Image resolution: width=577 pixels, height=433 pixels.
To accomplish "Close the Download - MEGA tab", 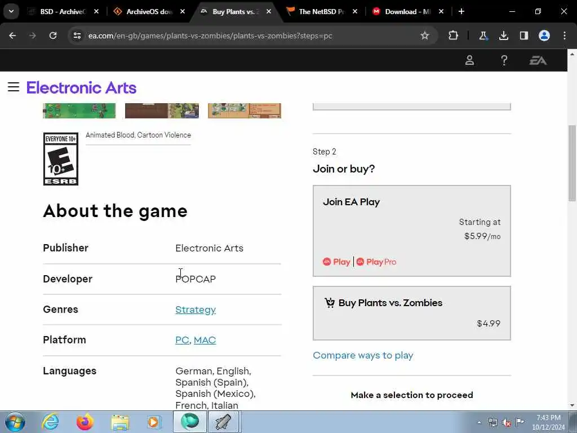I will coord(441,11).
